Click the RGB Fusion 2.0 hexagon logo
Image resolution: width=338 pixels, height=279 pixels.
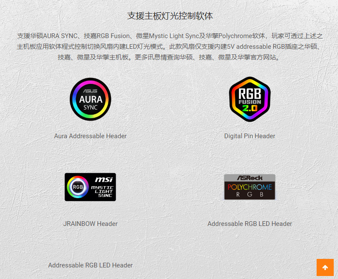pos(249,99)
